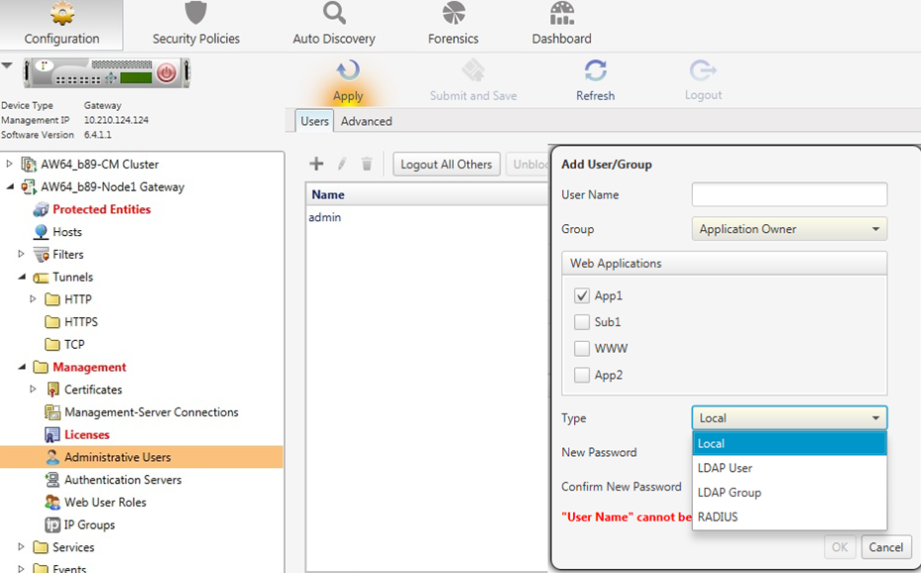Click the Logout All Others button
Viewport: 921px width, 573px height.
[446, 164]
